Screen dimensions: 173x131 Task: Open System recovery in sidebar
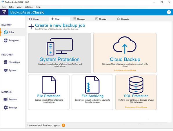click(12, 70)
